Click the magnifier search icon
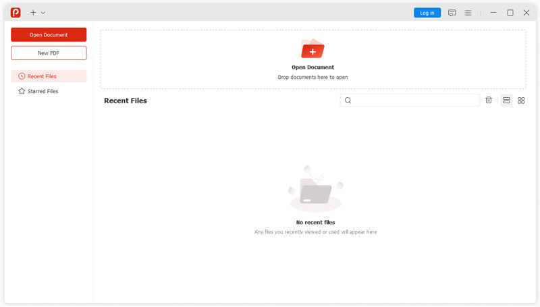This screenshot has width=540, height=307. point(348,101)
